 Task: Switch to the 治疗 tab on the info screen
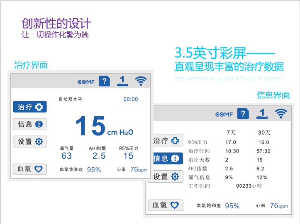[x=166, y=141]
